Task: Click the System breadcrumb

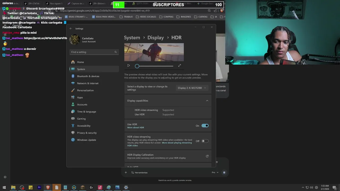Action: click(x=132, y=38)
